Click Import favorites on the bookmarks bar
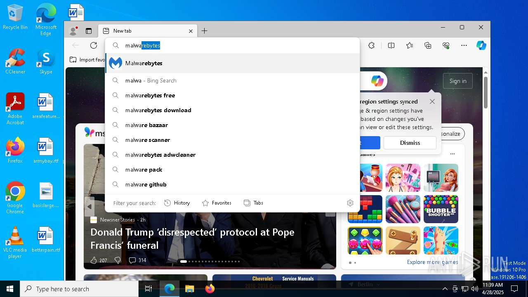 (87, 60)
